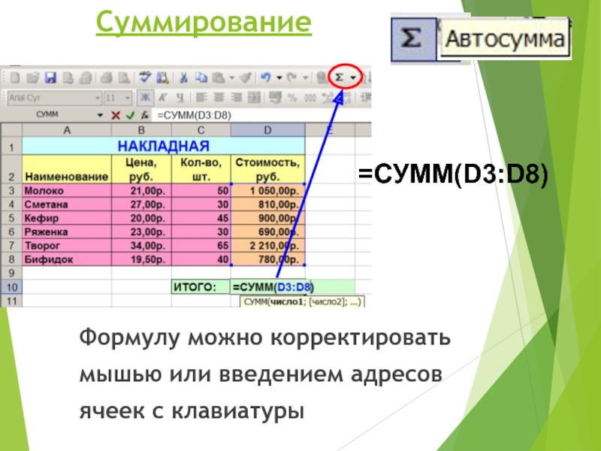Click the Research book icon

coord(163,78)
